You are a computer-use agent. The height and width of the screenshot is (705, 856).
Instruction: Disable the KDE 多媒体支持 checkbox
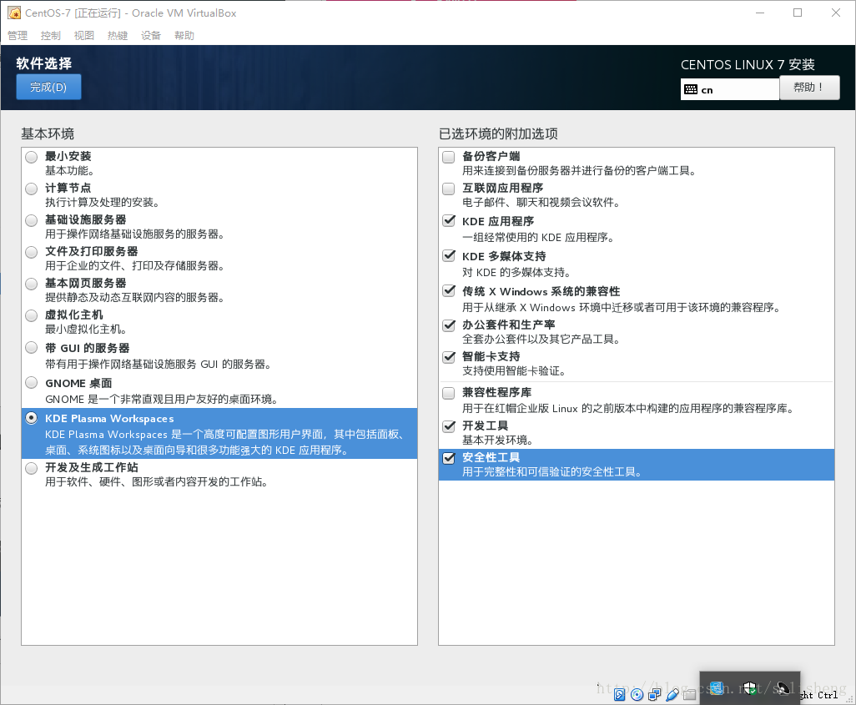pos(449,256)
